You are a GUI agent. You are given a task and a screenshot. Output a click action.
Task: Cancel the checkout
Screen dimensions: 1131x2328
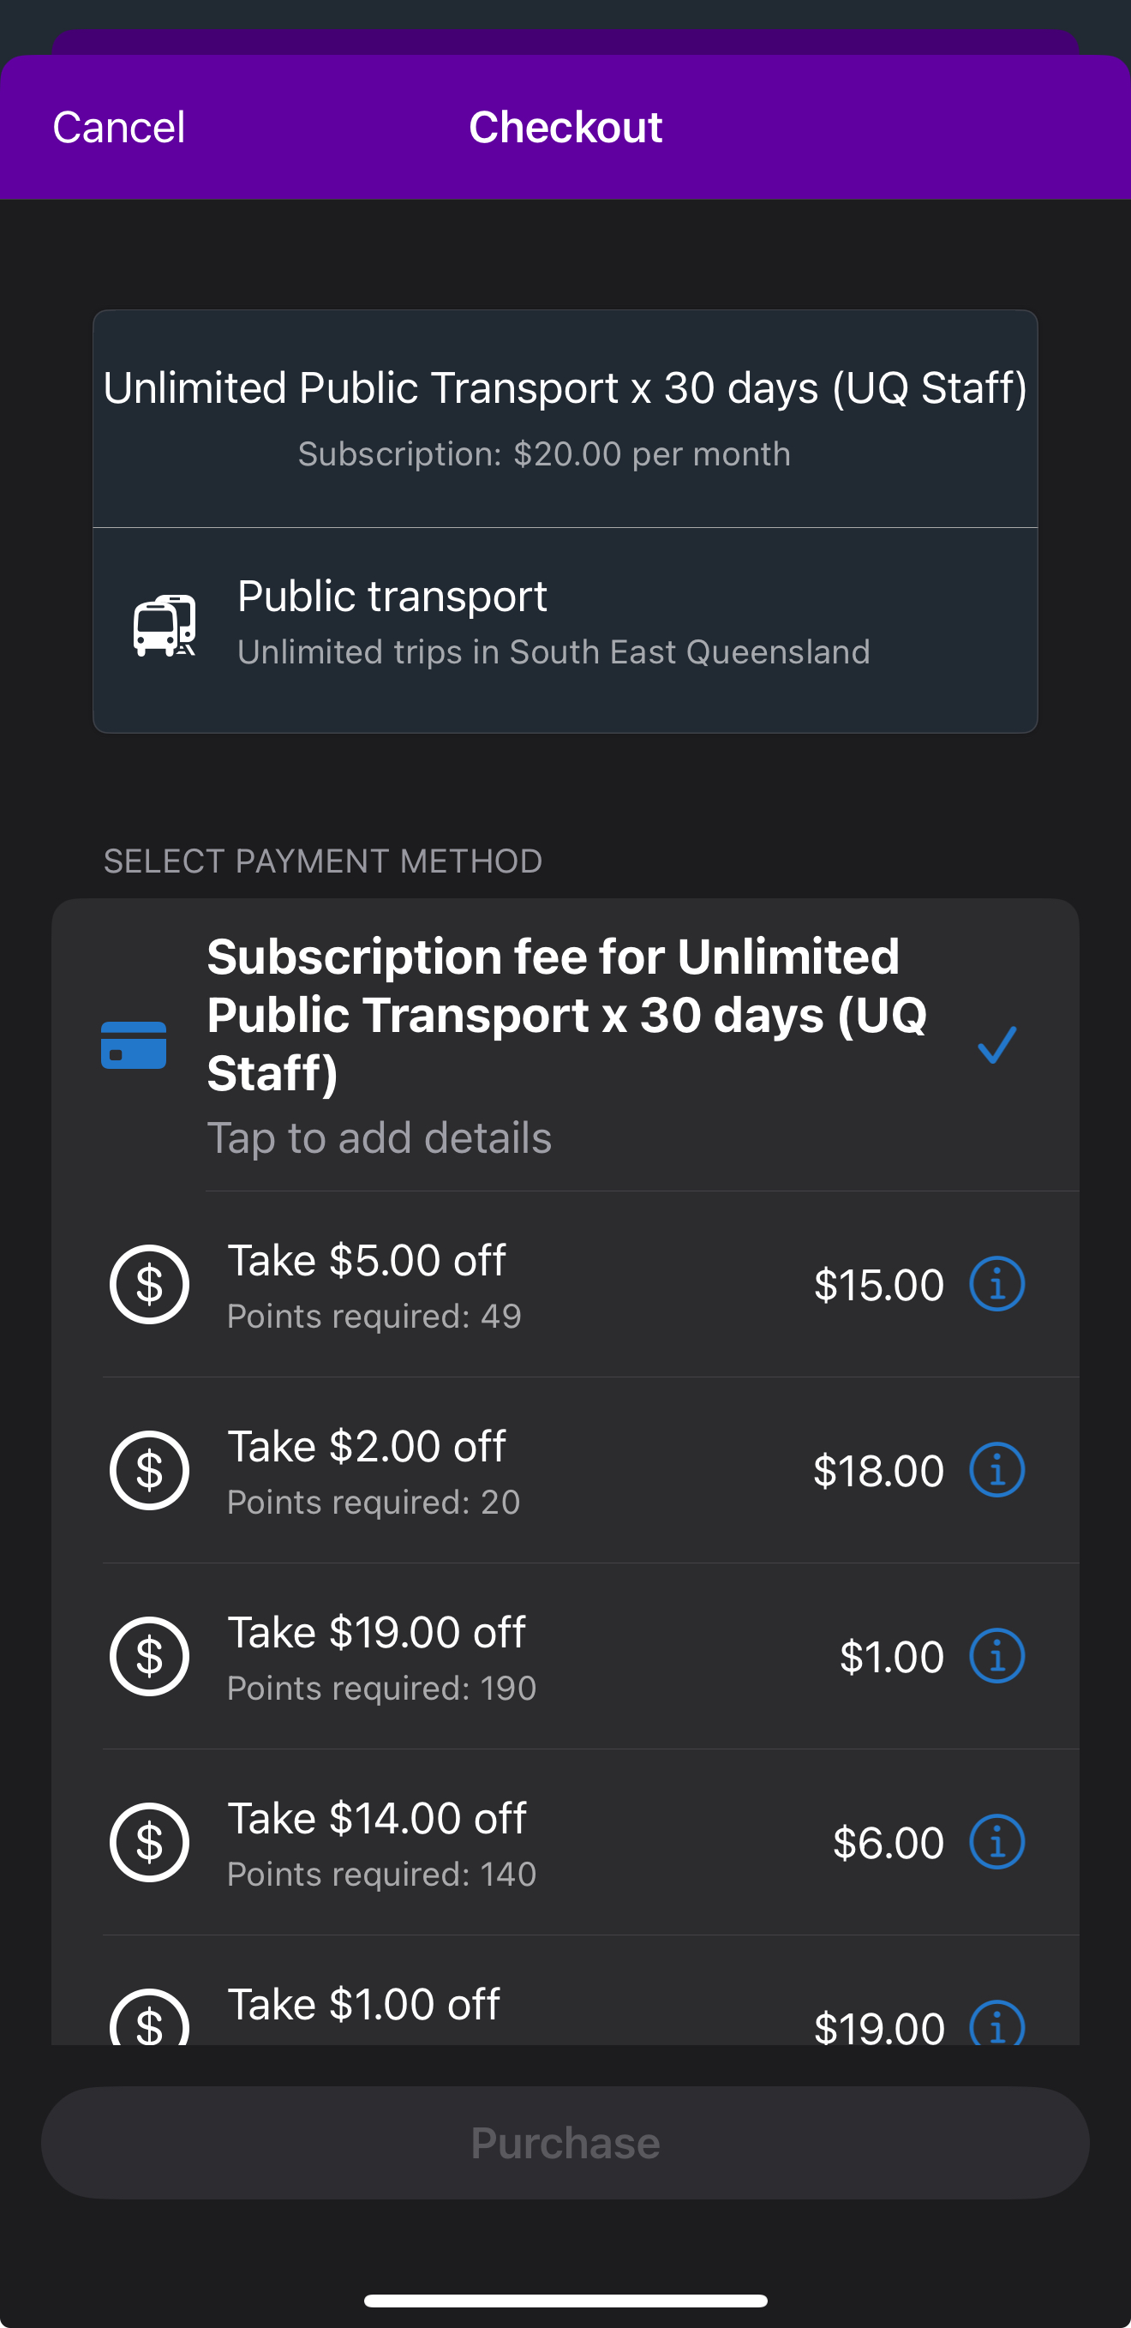[x=118, y=128]
